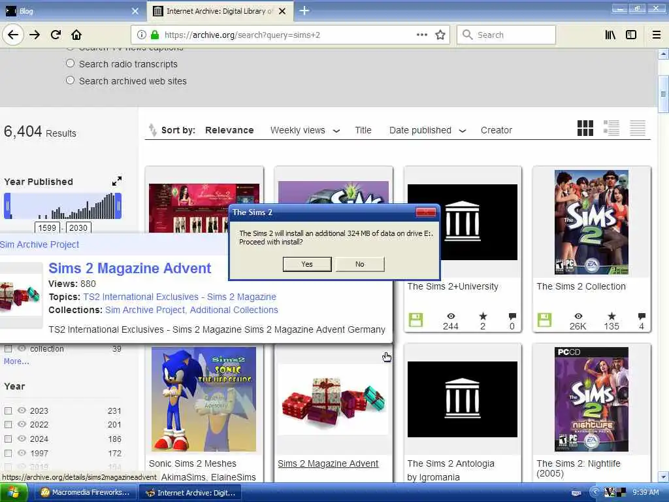Reload the archive.org page
This screenshot has height=502, width=669.
pos(56,35)
